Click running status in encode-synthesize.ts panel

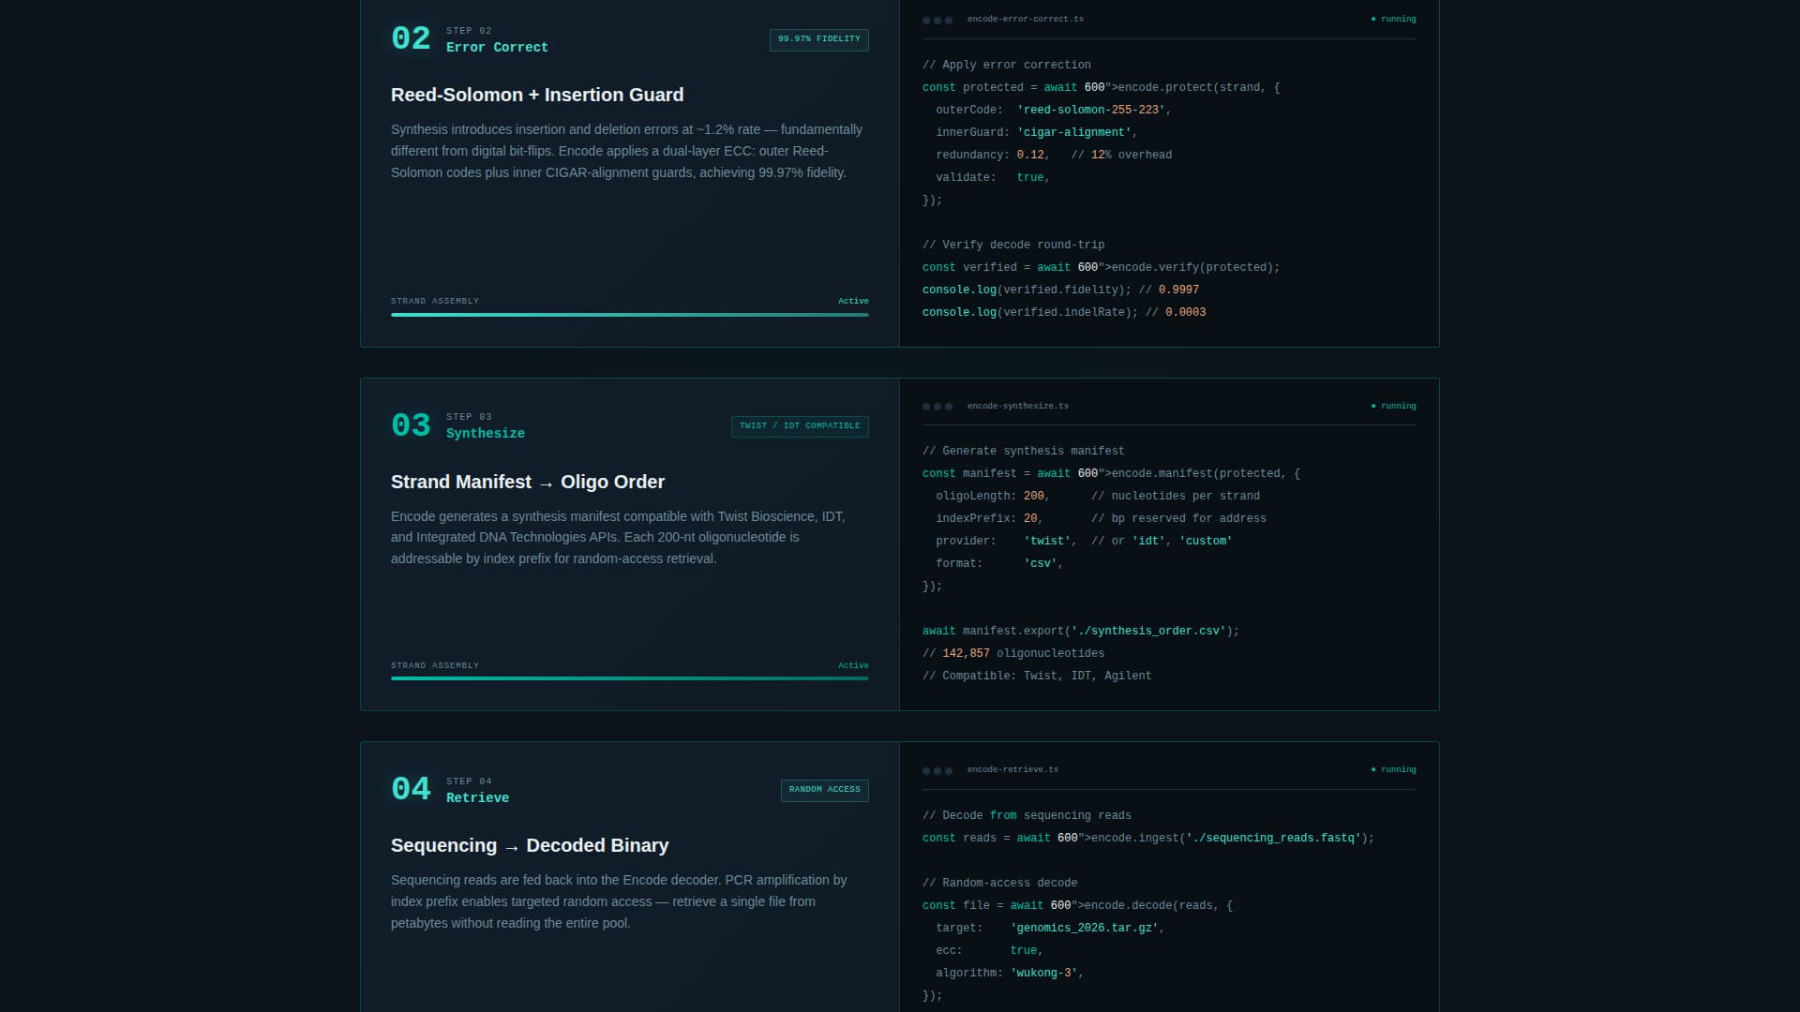coord(1393,406)
